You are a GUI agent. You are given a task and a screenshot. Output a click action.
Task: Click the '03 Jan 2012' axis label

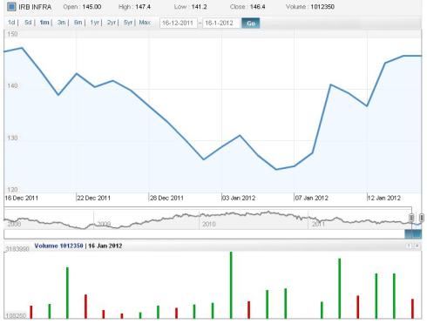coord(239,198)
